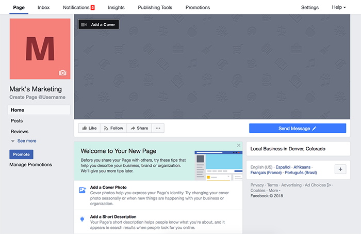The height and width of the screenshot is (234, 361).
Task: Expand See more in the sidebar
Action: click(24, 141)
